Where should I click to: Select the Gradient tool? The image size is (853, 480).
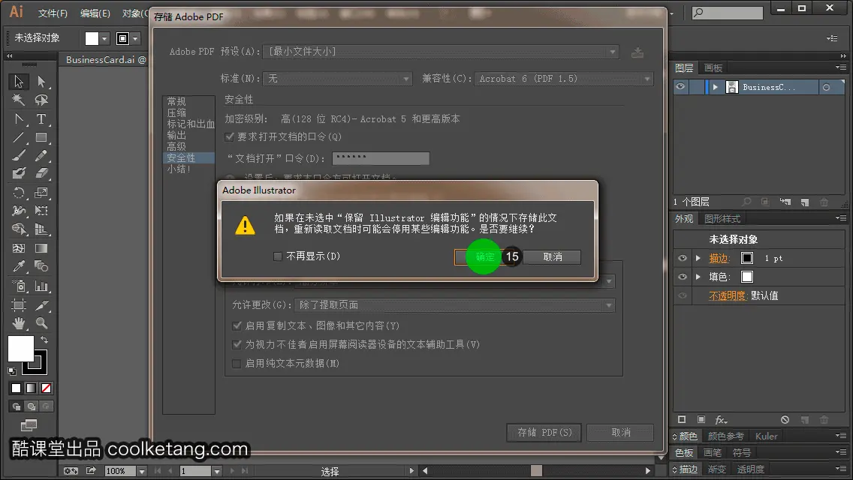tap(41, 248)
